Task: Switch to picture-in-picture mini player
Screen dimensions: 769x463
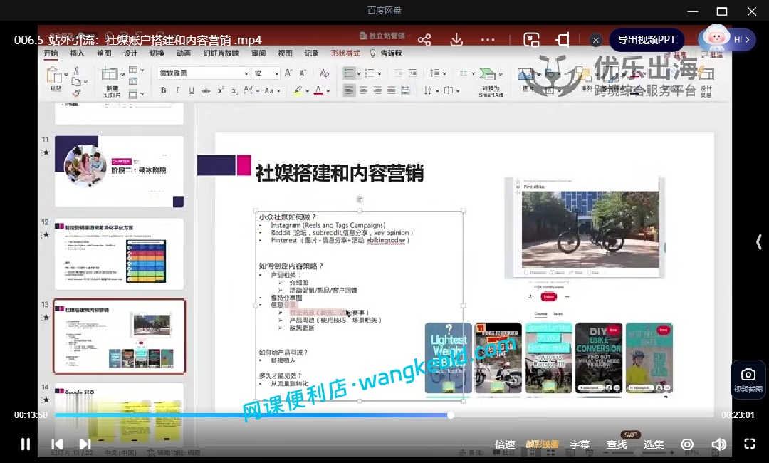Action: click(532, 40)
